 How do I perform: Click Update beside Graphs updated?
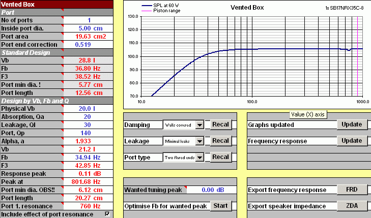(351, 124)
